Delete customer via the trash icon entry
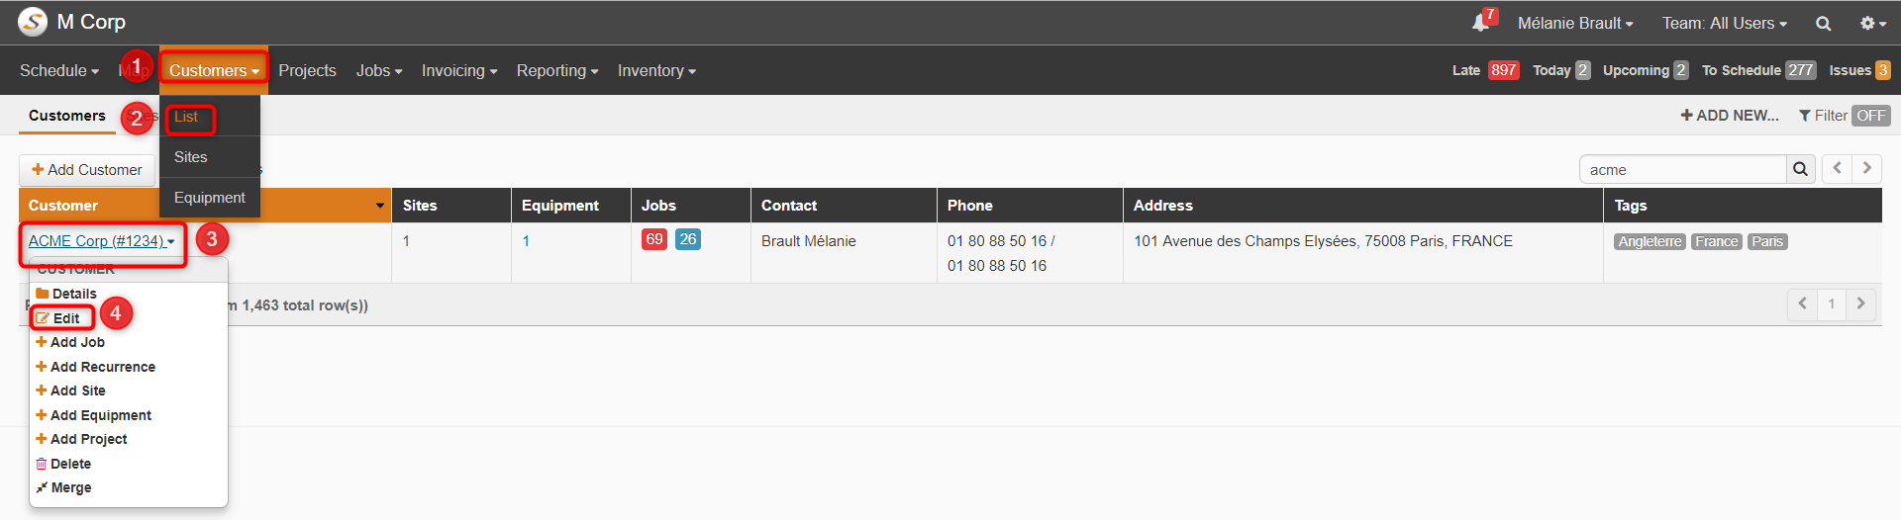The width and height of the screenshot is (1901, 520). coord(63,464)
